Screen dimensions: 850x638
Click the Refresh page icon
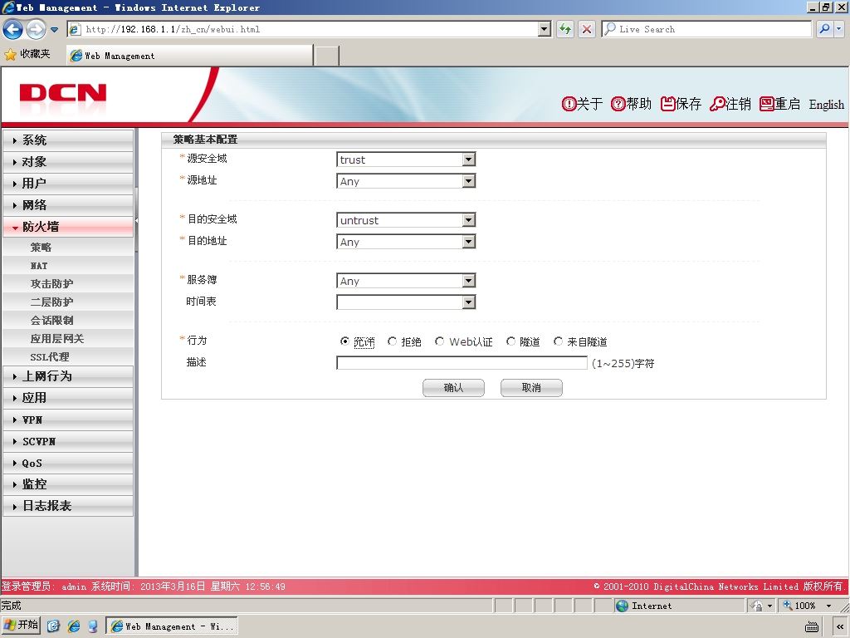pos(564,29)
